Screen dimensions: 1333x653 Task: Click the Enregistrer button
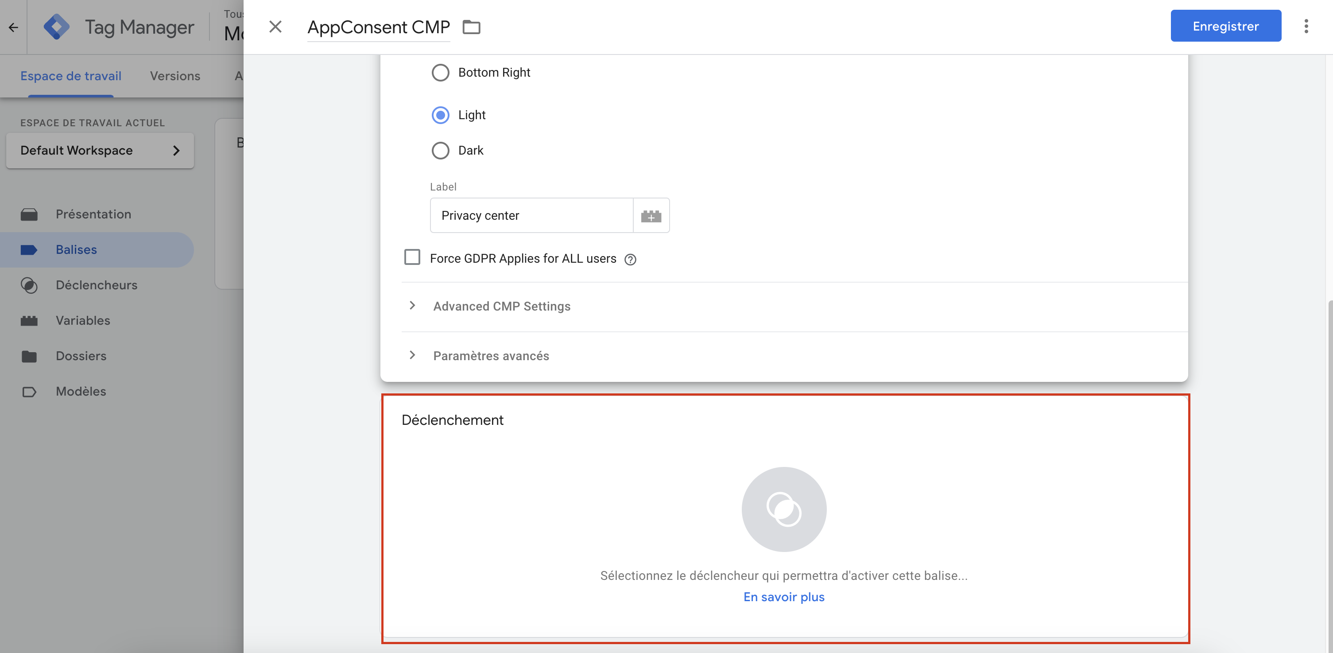[x=1226, y=25]
